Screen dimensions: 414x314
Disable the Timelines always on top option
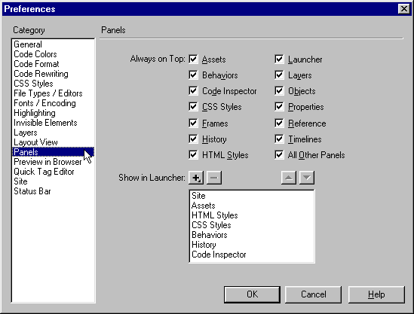(x=279, y=139)
